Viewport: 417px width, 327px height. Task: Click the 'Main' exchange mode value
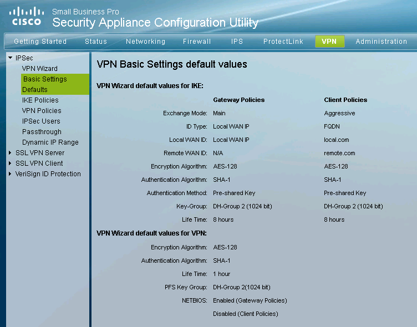point(219,113)
